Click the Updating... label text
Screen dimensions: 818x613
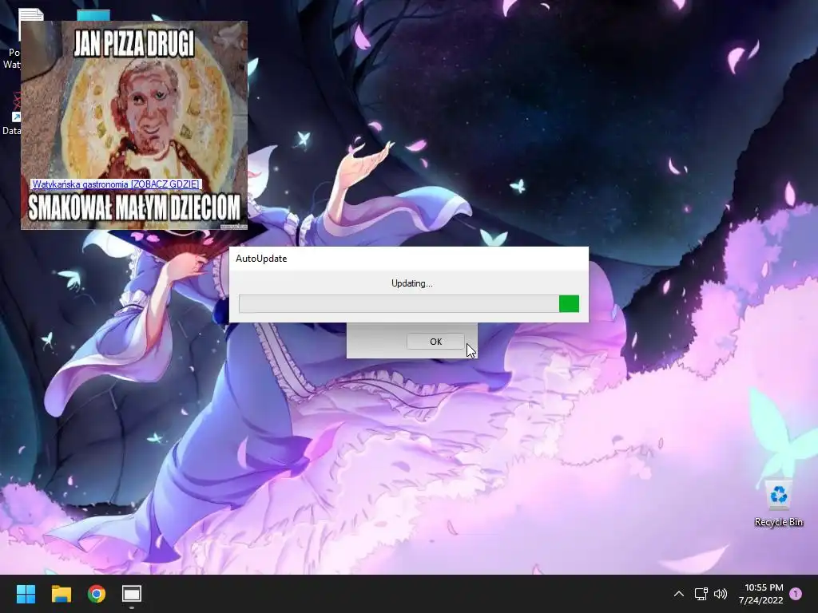412,283
